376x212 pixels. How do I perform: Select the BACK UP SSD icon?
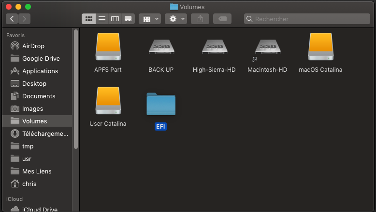161,47
